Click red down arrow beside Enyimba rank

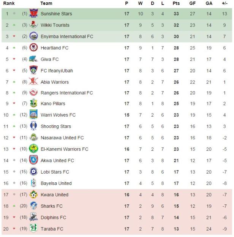pos(14,37)
